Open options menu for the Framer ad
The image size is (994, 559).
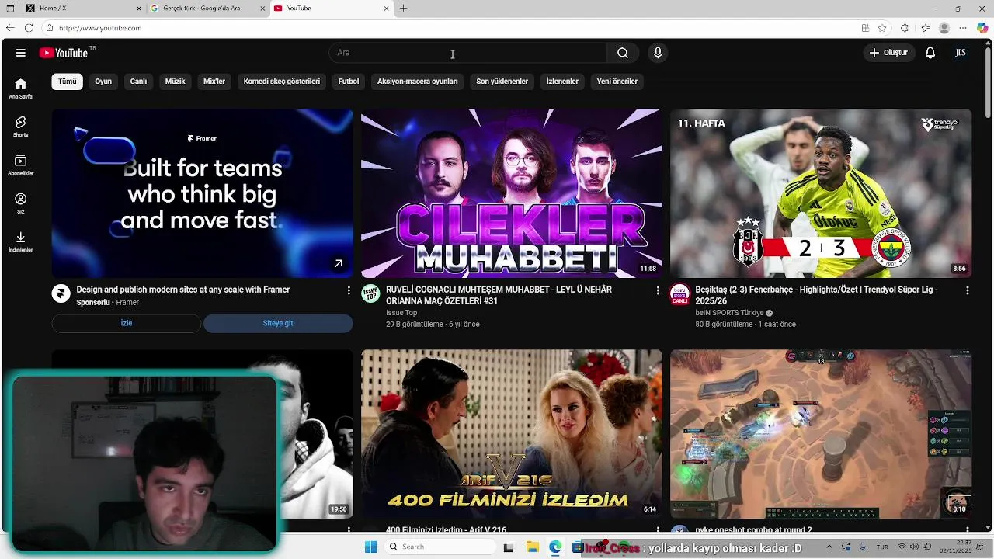point(348,290)
